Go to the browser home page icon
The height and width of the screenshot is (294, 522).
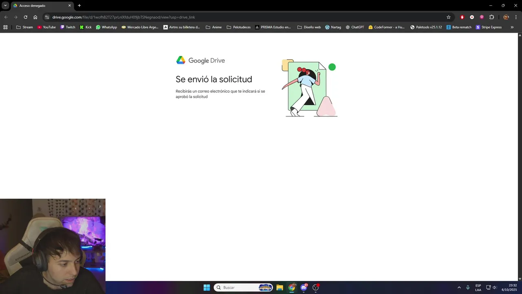35,17
